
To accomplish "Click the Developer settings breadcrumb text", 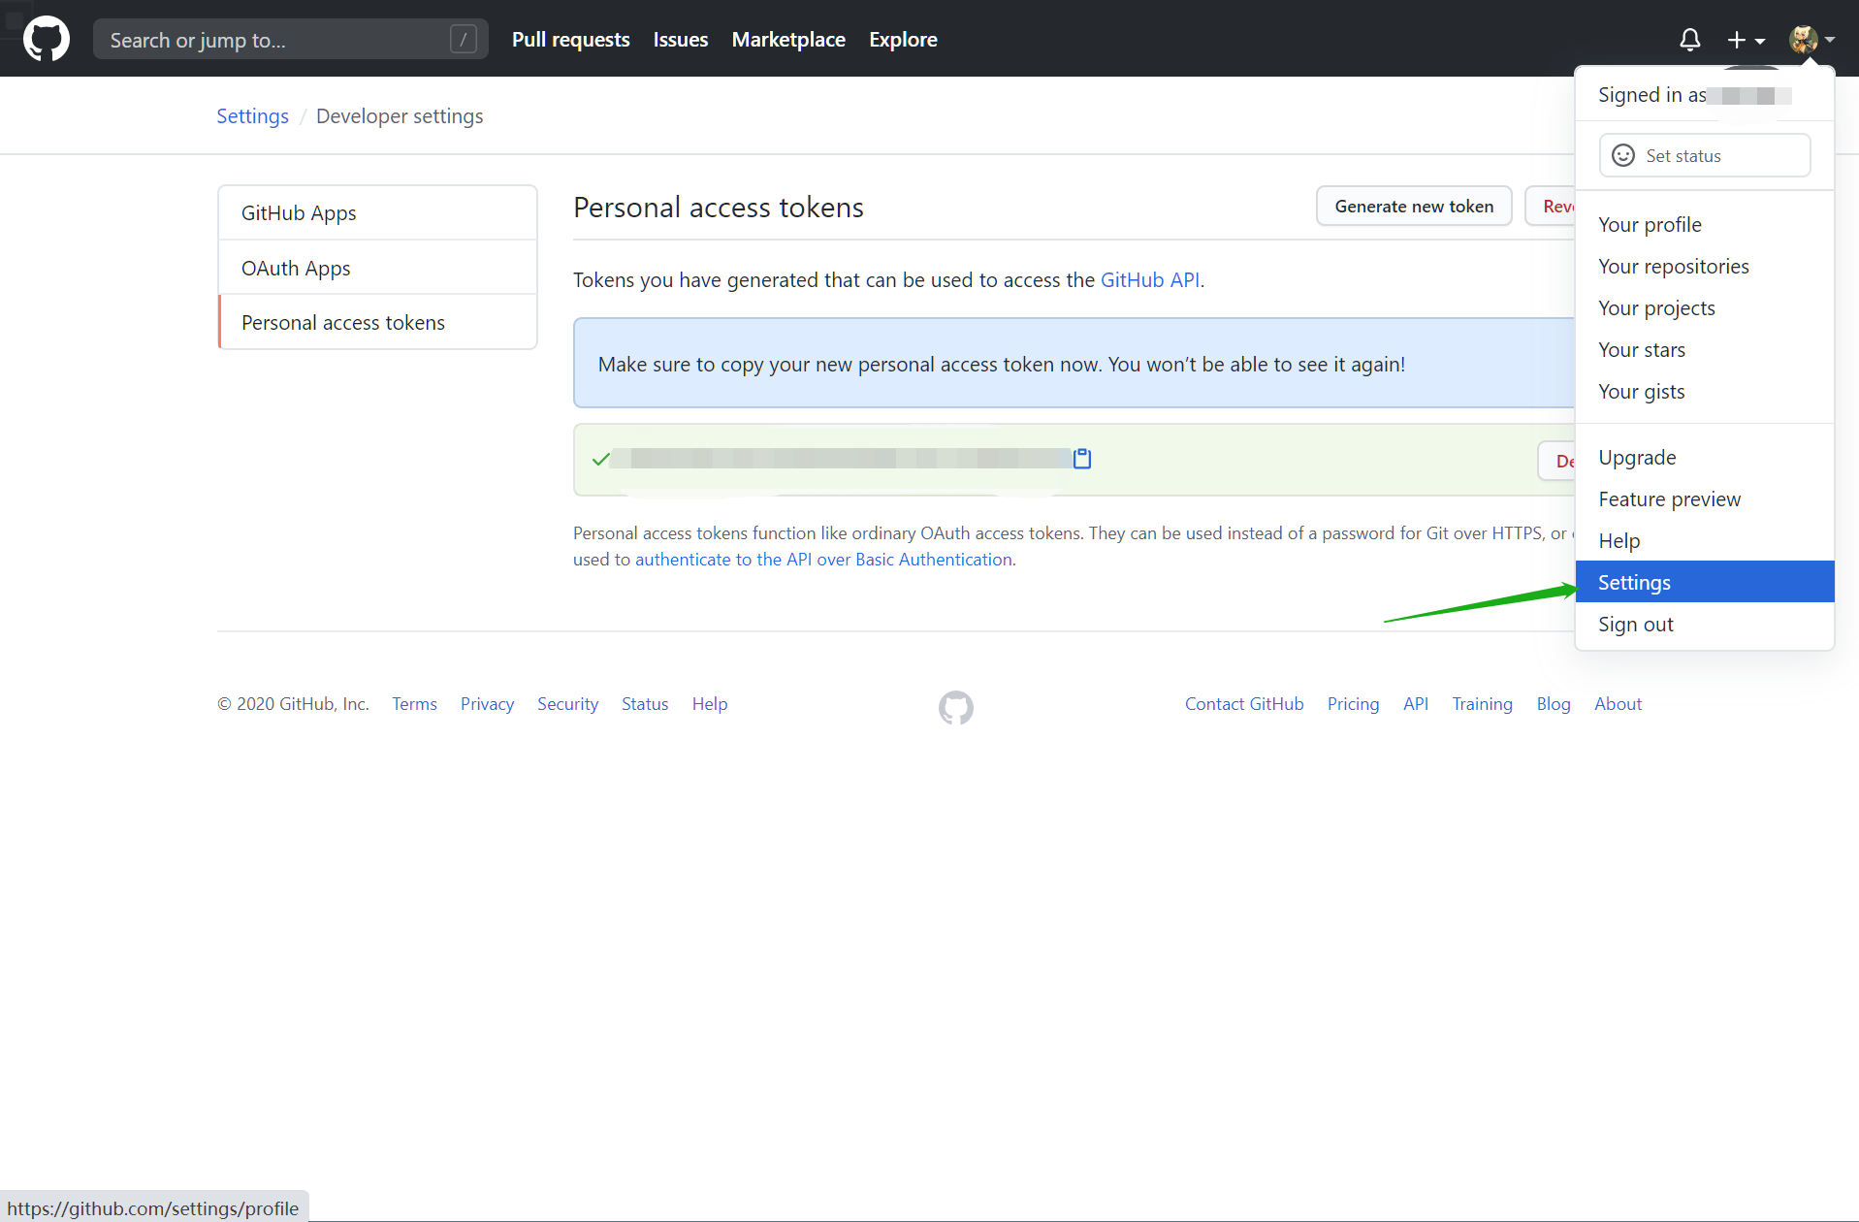I will (400, 116).
